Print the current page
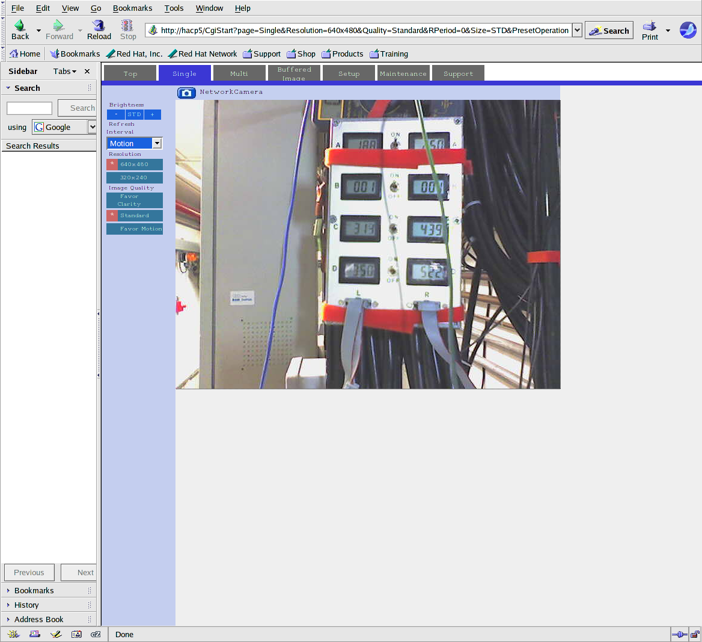The image size is (702, 642). [x=650, y=30]
